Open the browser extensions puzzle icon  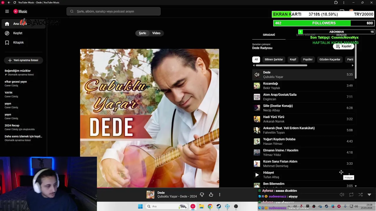click(x=336, y=3)
